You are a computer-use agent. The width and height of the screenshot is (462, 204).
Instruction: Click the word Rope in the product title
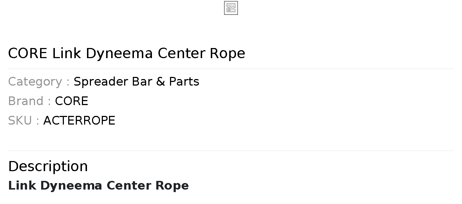tap(227, 53)
